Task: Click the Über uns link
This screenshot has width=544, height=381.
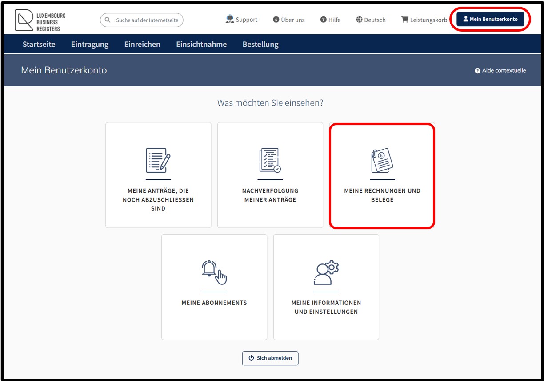Action: pos(289,20)
